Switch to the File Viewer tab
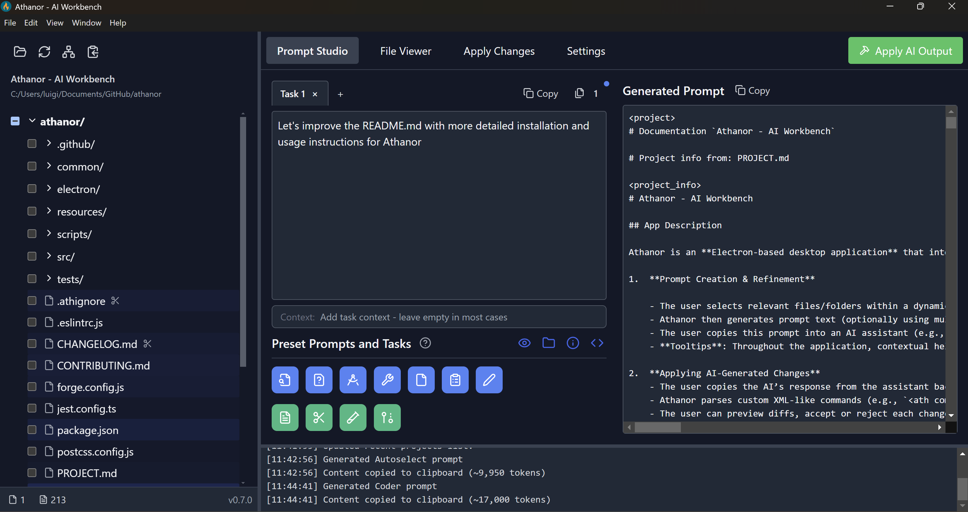This screenshot has width=968, height=512. point(405,51)
